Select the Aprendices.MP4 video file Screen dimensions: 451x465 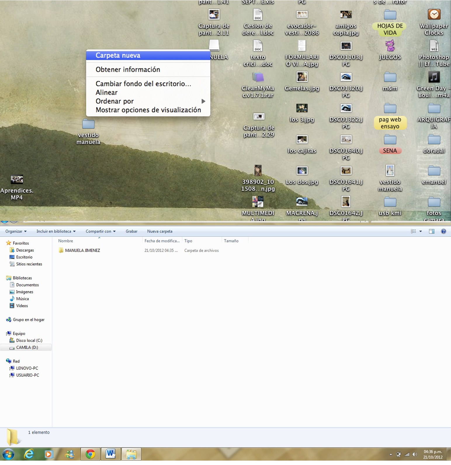(x=17, y=179)
